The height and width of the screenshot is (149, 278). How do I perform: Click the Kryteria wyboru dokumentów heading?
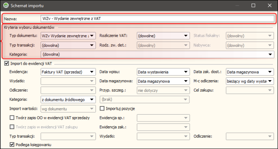pyautogui.click(x=29, y=28)
